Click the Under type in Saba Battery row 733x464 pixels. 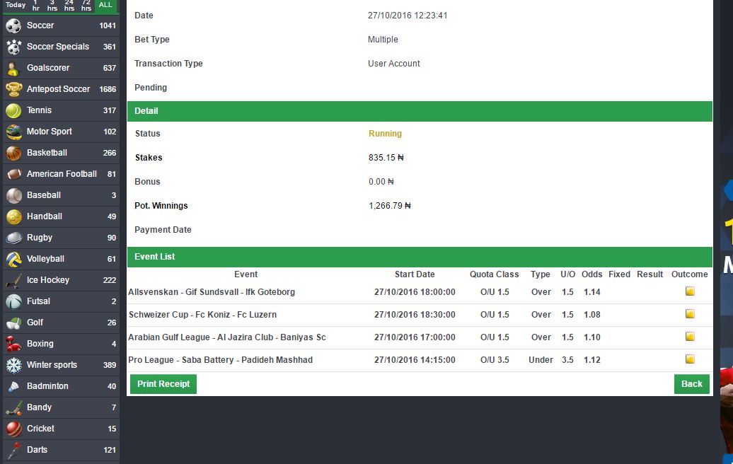point(541,360)
